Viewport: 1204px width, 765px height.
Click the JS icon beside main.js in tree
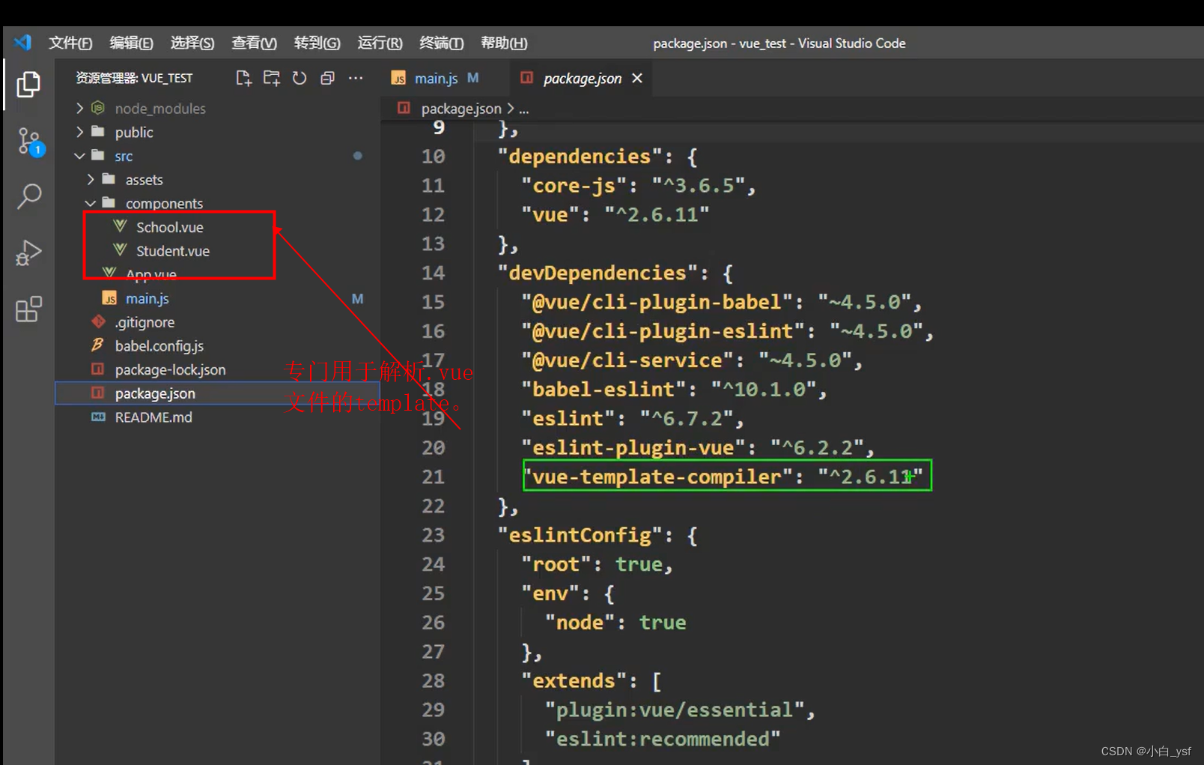click(x=109, y=298)
